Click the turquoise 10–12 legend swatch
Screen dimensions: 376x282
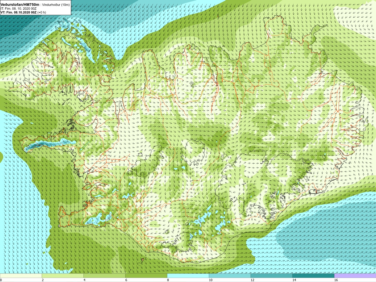pyautogui.click(x=230, y=276)
